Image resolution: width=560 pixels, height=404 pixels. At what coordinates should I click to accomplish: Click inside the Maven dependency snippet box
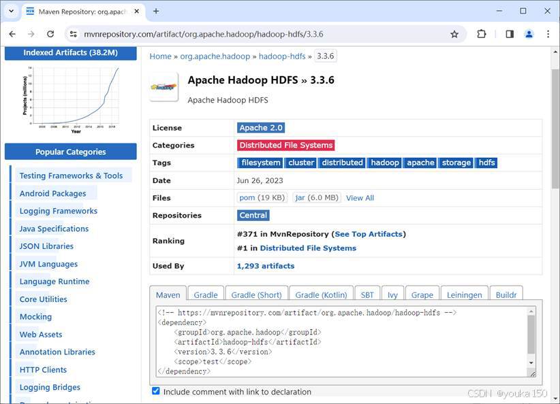coord(342,341)
